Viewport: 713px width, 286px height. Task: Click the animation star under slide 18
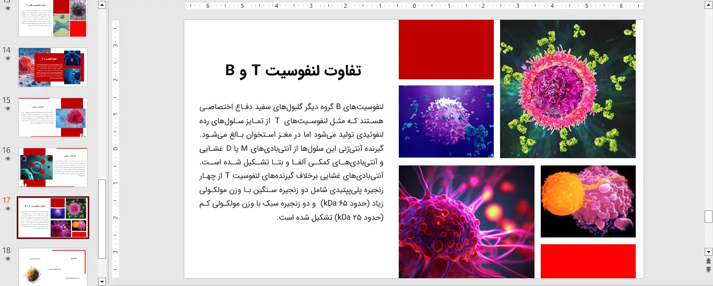coord(7,259)
